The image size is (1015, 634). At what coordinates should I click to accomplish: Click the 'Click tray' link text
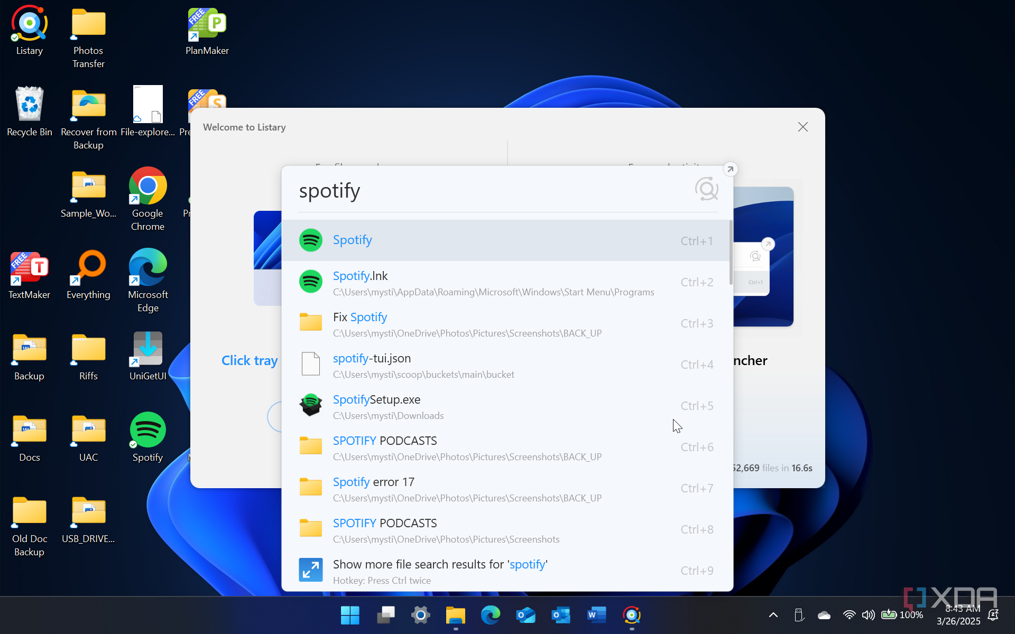pos(250,360)
